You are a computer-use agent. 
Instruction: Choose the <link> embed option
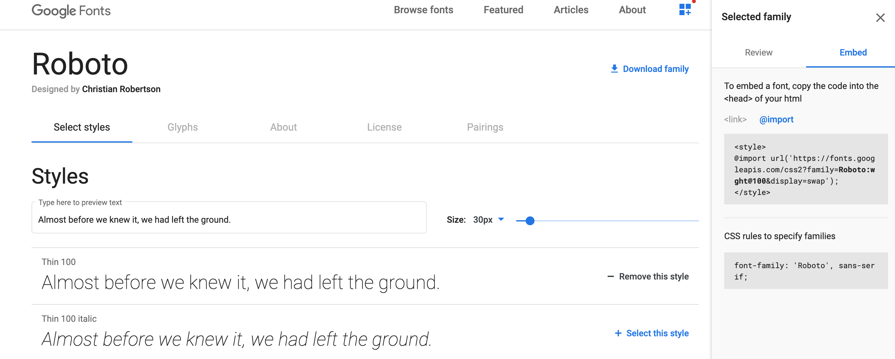tap(735, 119)
